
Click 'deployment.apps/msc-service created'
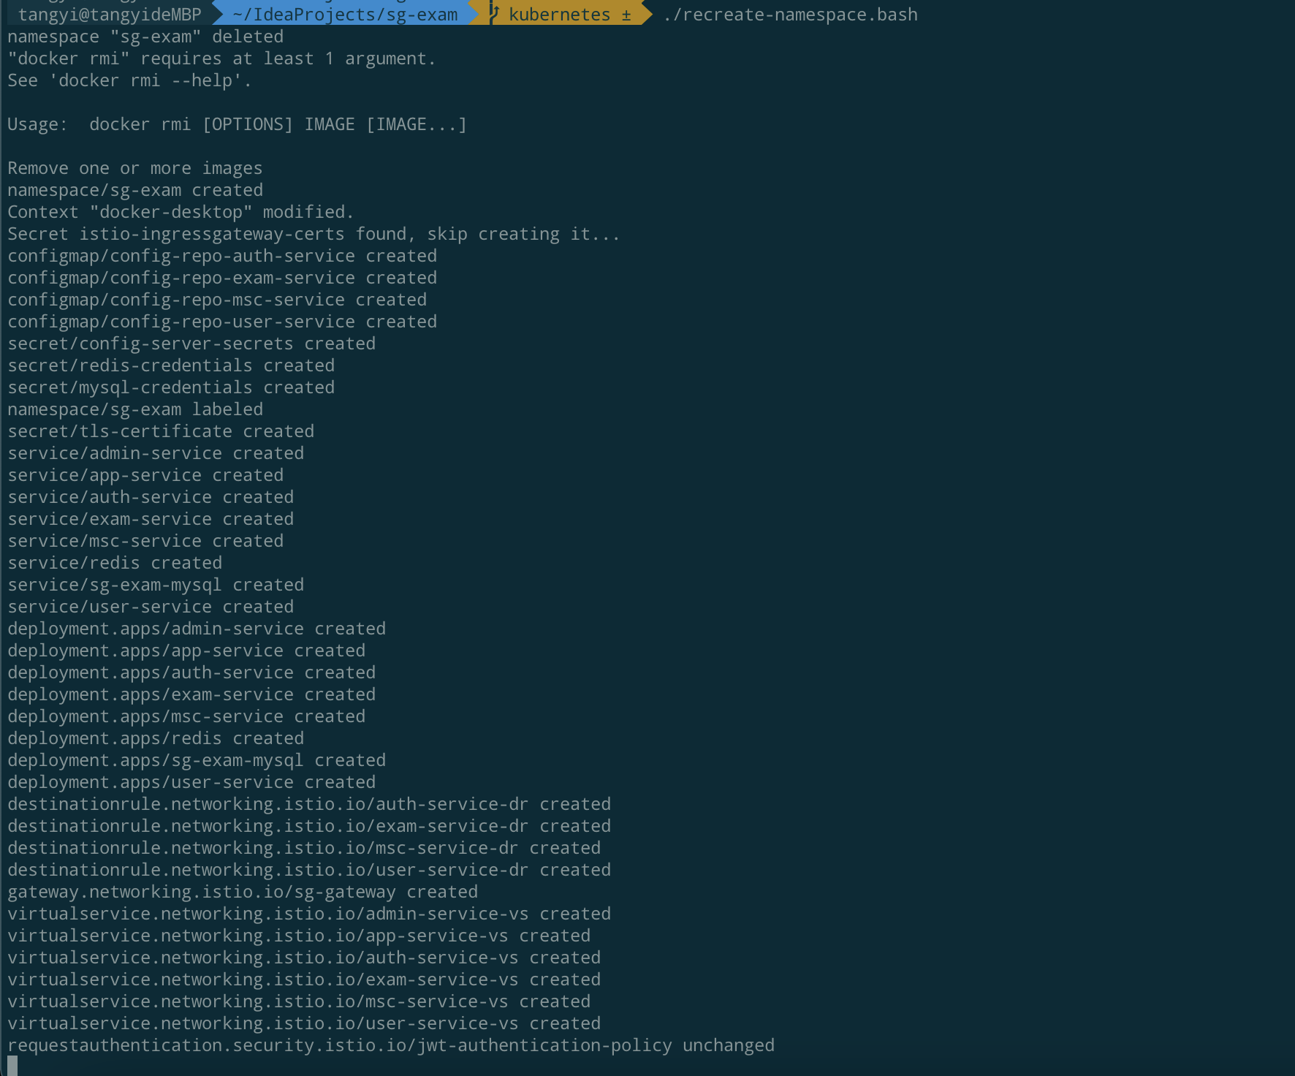[186, 716]
